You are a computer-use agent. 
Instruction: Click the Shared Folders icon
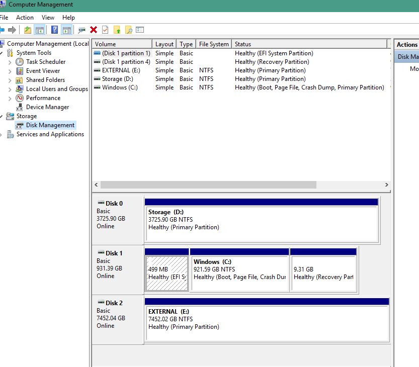pyautogui.click(x=19, y=80)
